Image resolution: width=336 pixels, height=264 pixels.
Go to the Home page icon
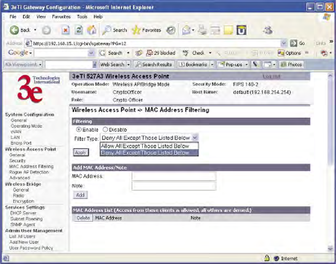(92, 30)
